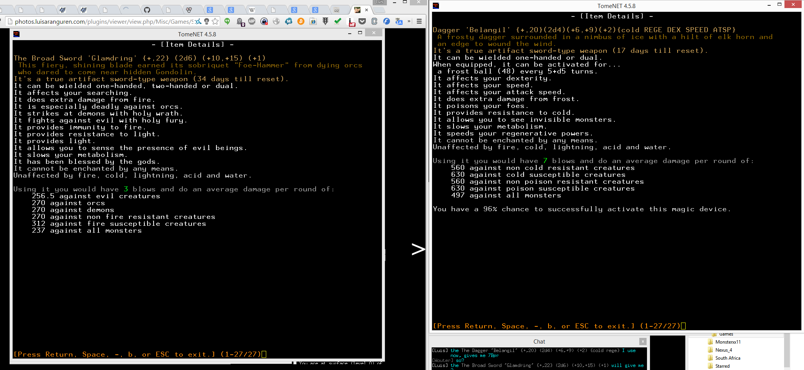Switch to the GitHub browser tab
The image size is (804, 370).
point(147,10)
